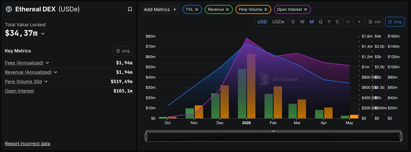Viewport: 411px width, 152px height.
Task: Click the Fees $1,94m value
Action: click(x=124, y=63)
